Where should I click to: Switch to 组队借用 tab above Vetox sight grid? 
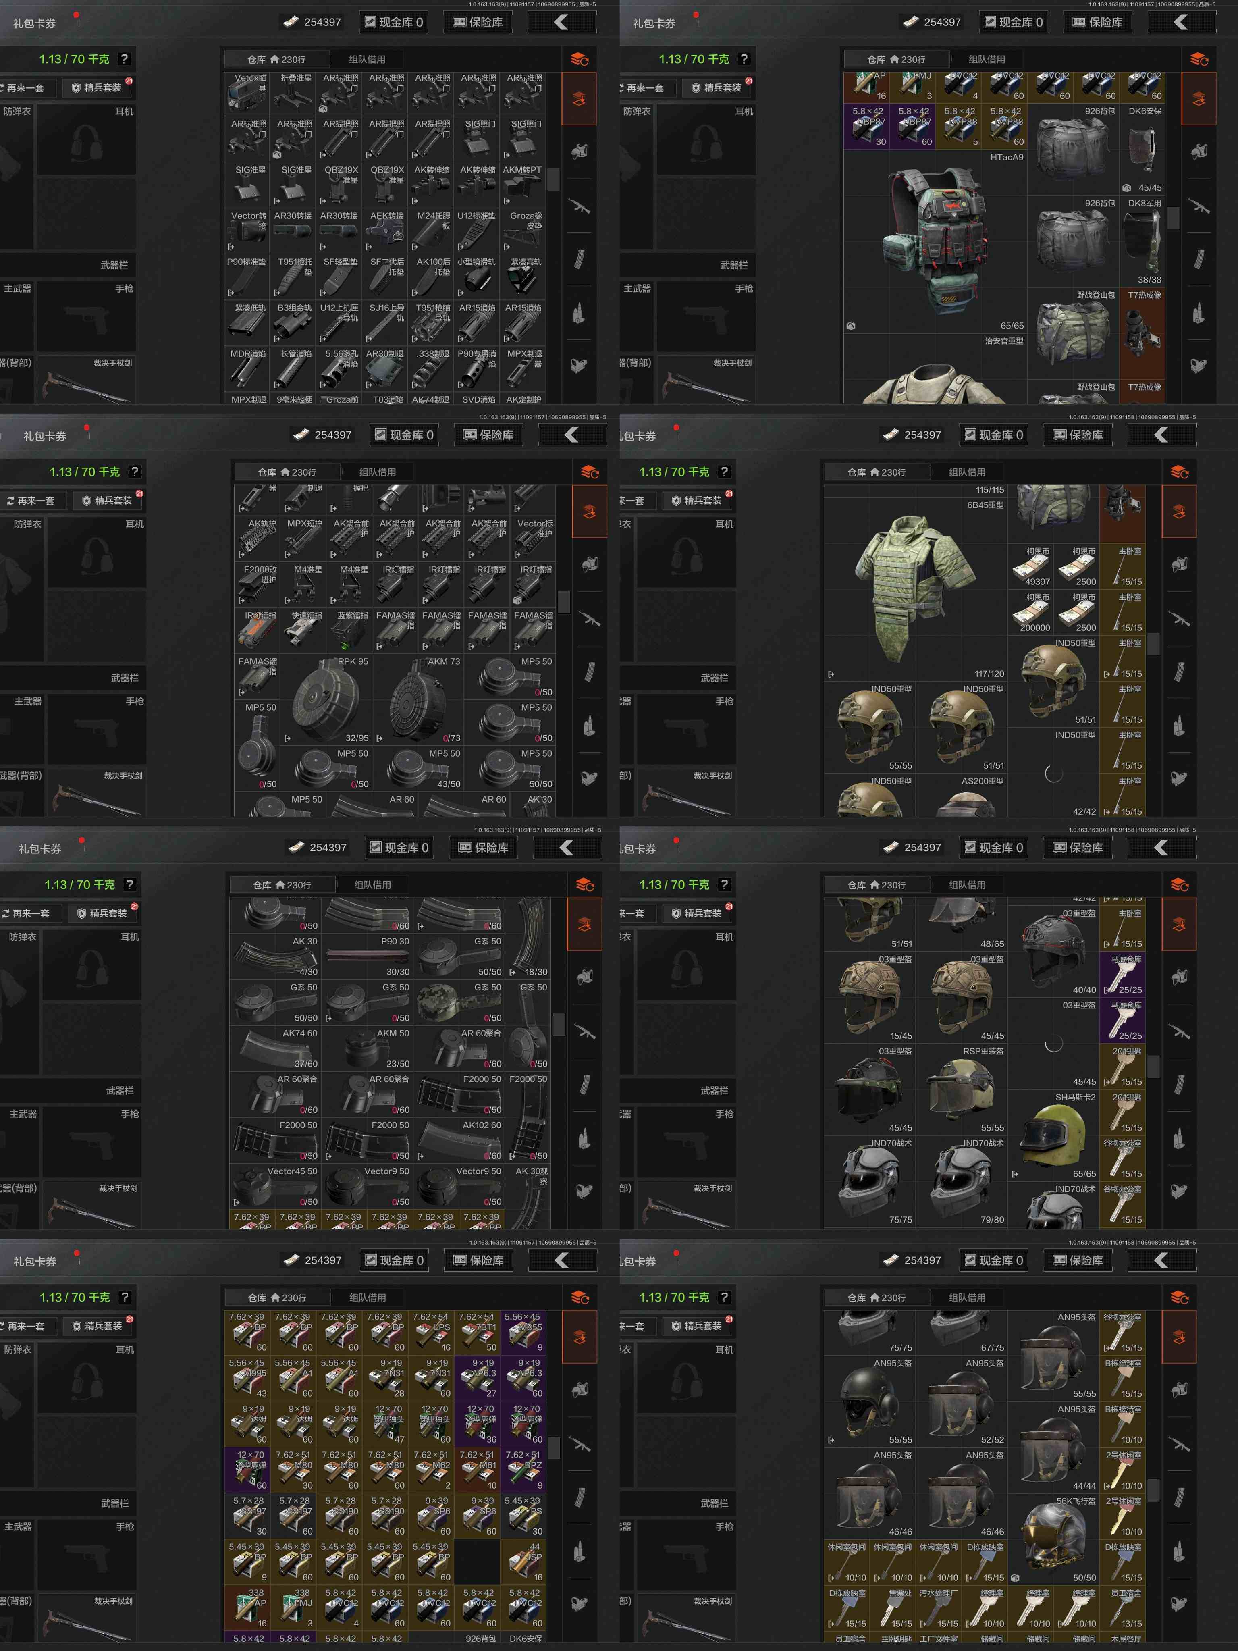(367, 59)
